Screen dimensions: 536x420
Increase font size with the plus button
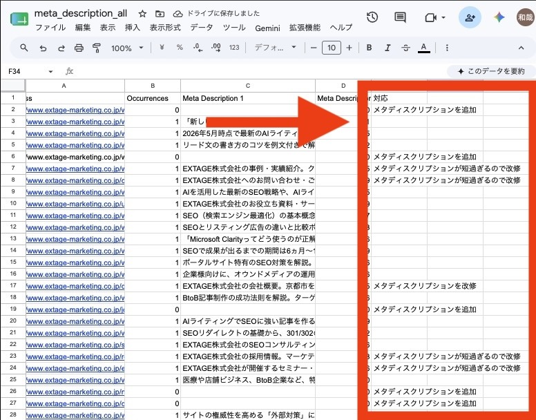(349, 48)
